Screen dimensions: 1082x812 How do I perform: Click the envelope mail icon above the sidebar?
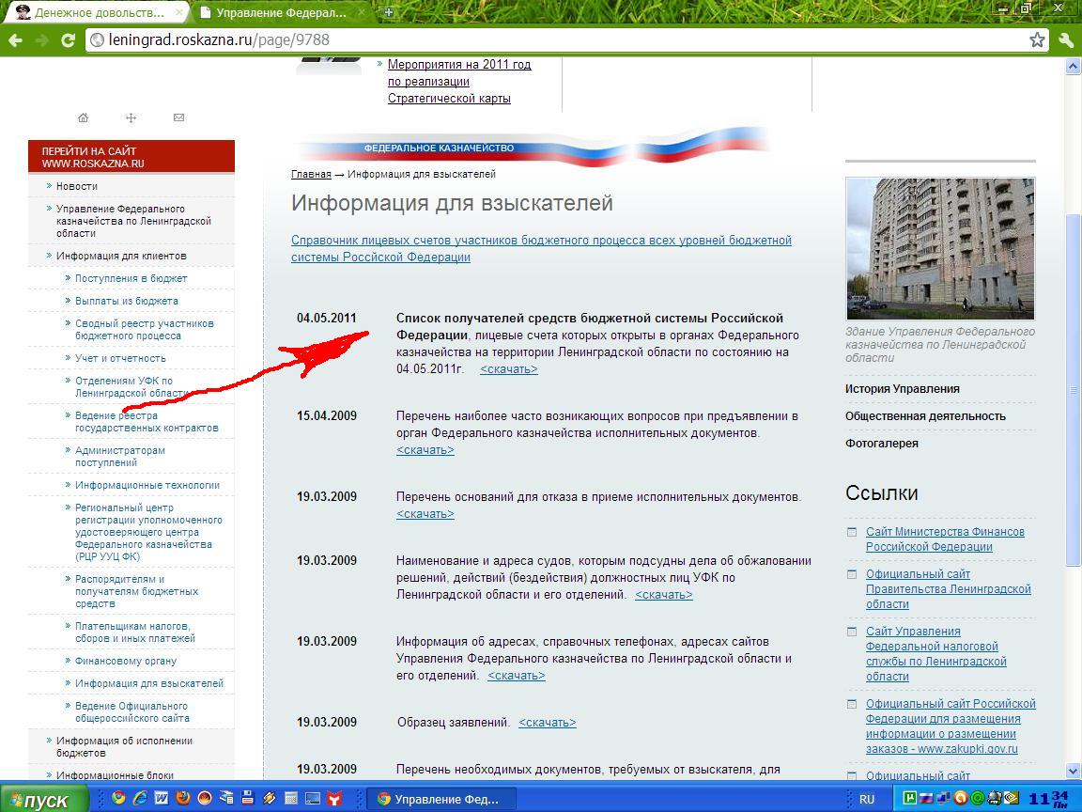[178, 117]
